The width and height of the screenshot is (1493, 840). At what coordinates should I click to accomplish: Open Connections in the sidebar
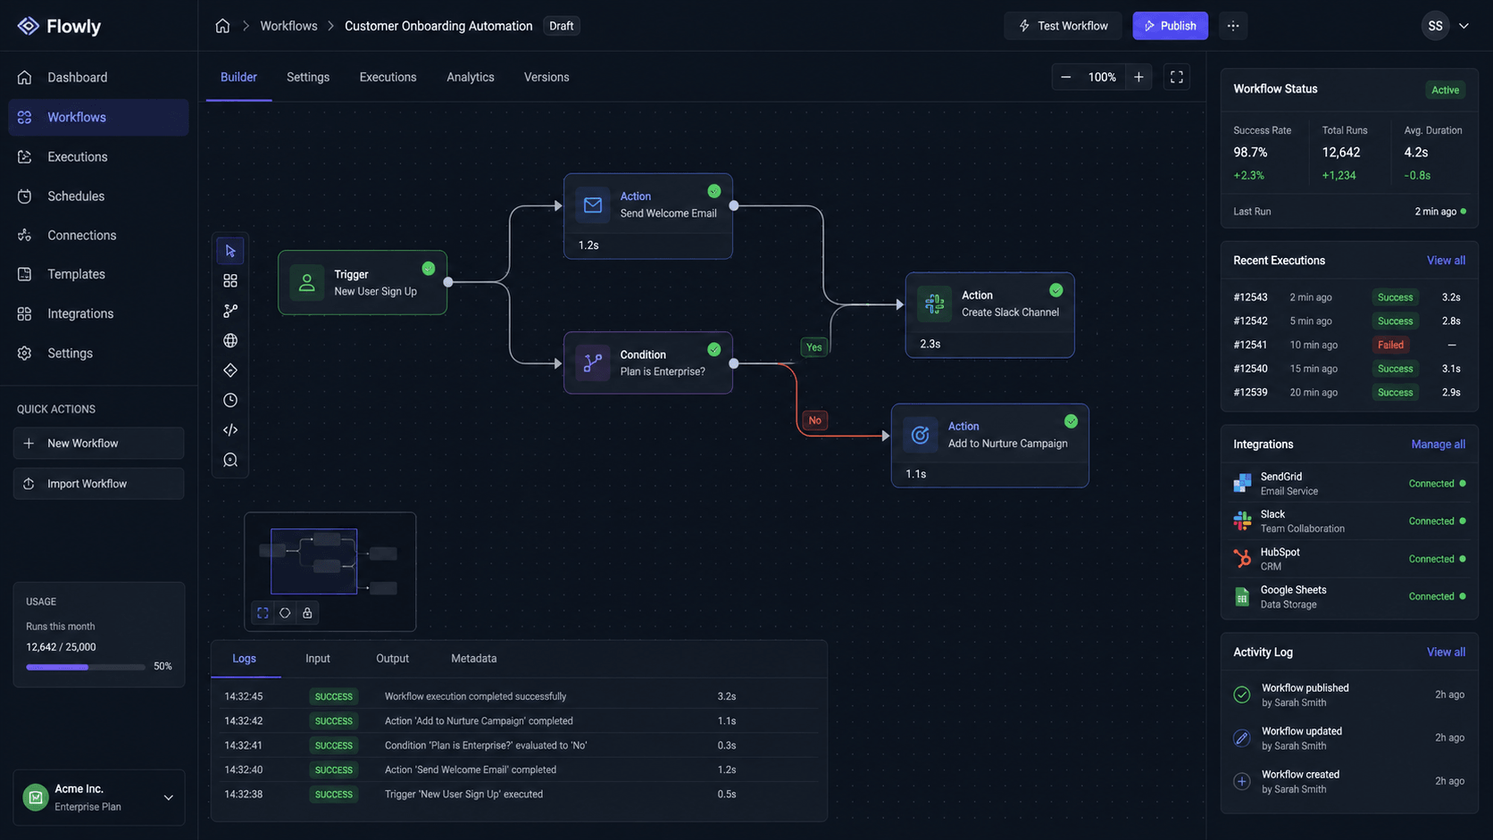click(x=99, y=236)
